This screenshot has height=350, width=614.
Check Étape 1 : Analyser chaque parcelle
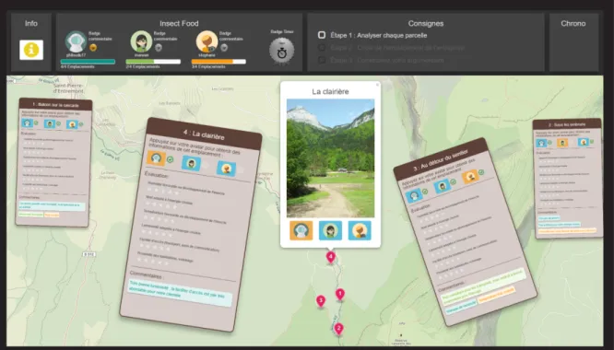point(322,35)
